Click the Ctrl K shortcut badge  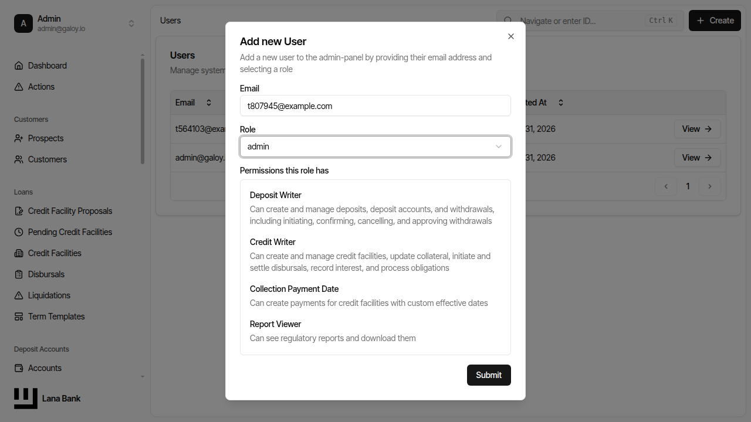click(661, 21)
